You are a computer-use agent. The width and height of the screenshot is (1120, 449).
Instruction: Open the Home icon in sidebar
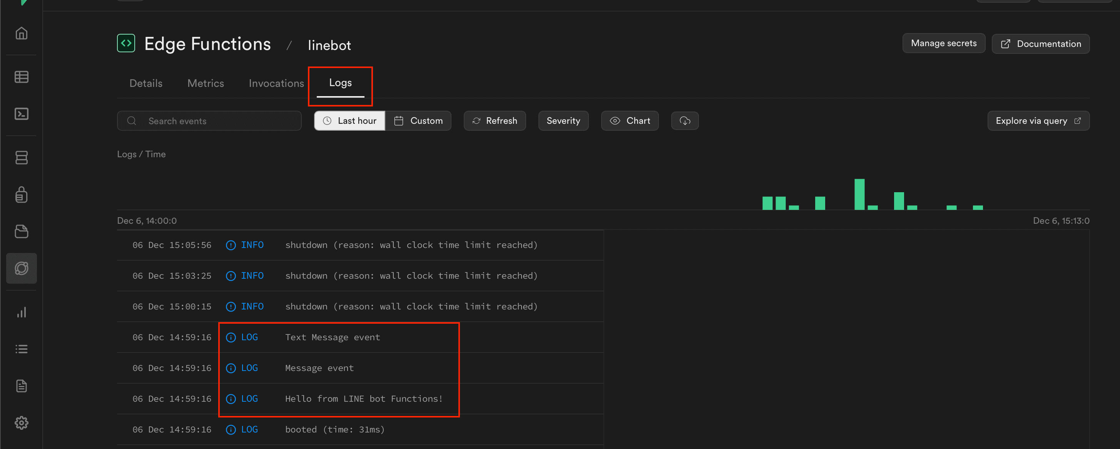click(21, 33)
